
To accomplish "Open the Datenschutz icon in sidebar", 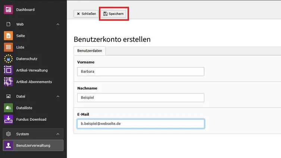I will point(8,59).
